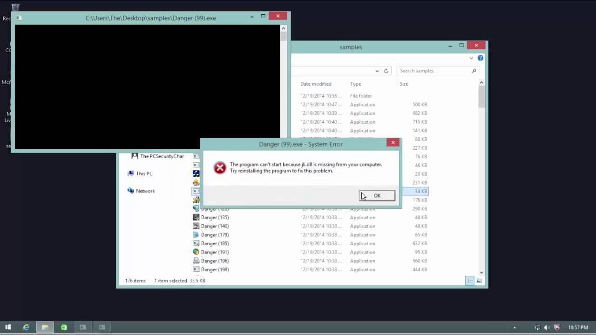Click the search magnifier icon
The height and width of the screenshot is (335, 596).
474,71
